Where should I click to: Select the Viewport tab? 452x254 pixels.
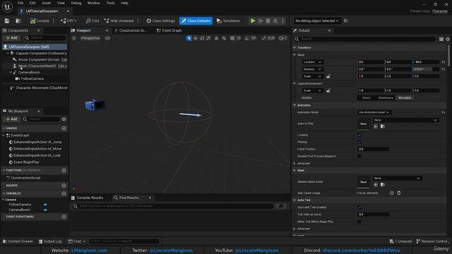point(83,30)
